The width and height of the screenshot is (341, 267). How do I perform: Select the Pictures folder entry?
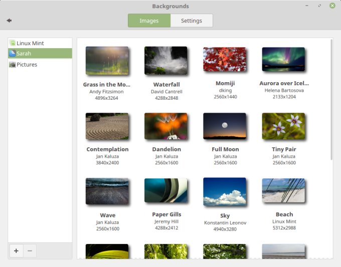[27, 65]
